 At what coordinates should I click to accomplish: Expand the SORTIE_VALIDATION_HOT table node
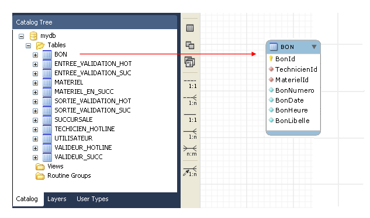(36, 101)
